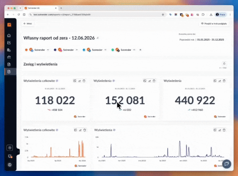This screenshot has width=238, height=176.
Task: Go back with the Wróć button
Action: coord(28,23)
